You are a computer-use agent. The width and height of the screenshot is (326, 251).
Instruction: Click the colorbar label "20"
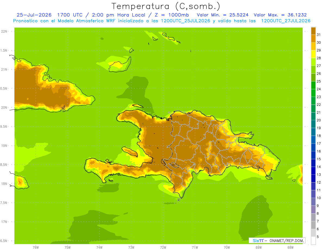pyautogui.click(x=319, y=120)
